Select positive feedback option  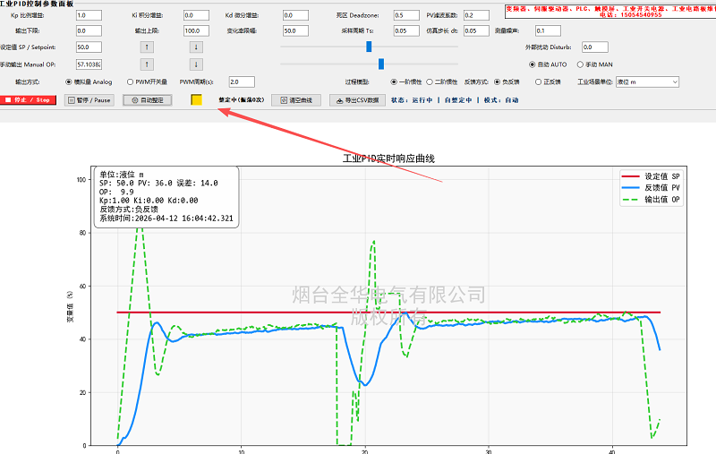tap(538, 81)
